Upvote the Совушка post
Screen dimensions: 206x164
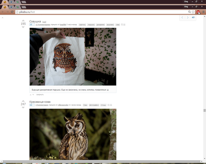23,20
